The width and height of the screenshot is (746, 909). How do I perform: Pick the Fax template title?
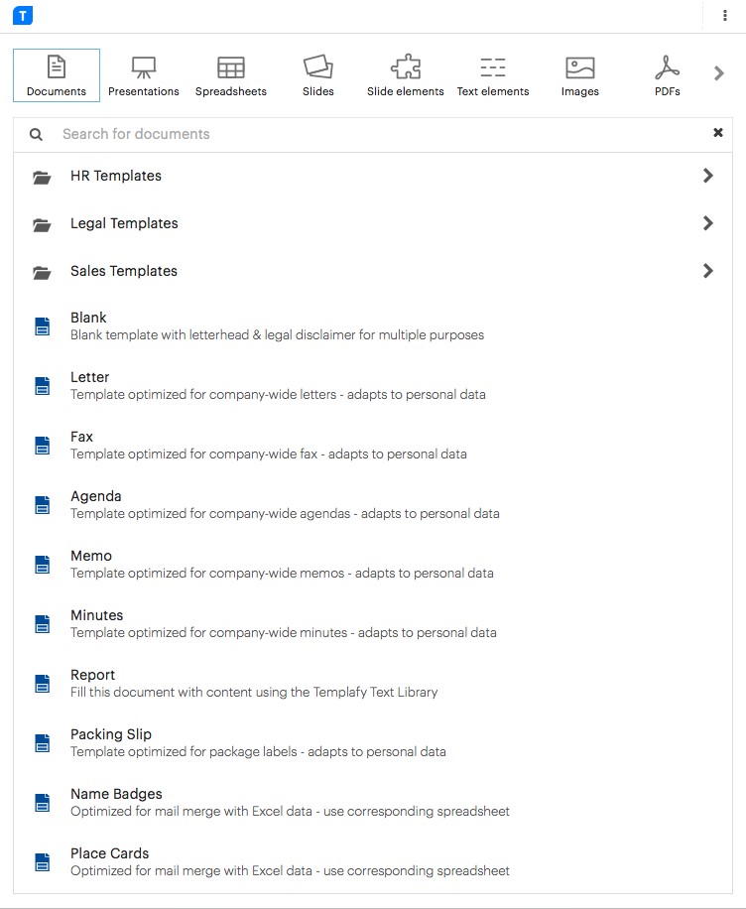point(81,437)
